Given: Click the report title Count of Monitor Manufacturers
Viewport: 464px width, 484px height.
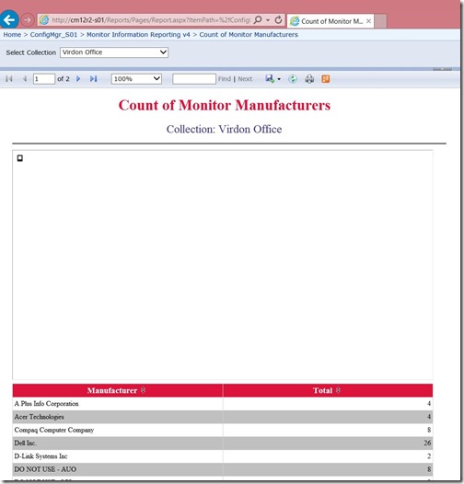Looking at the screenshot, I should tap(225, 105).
